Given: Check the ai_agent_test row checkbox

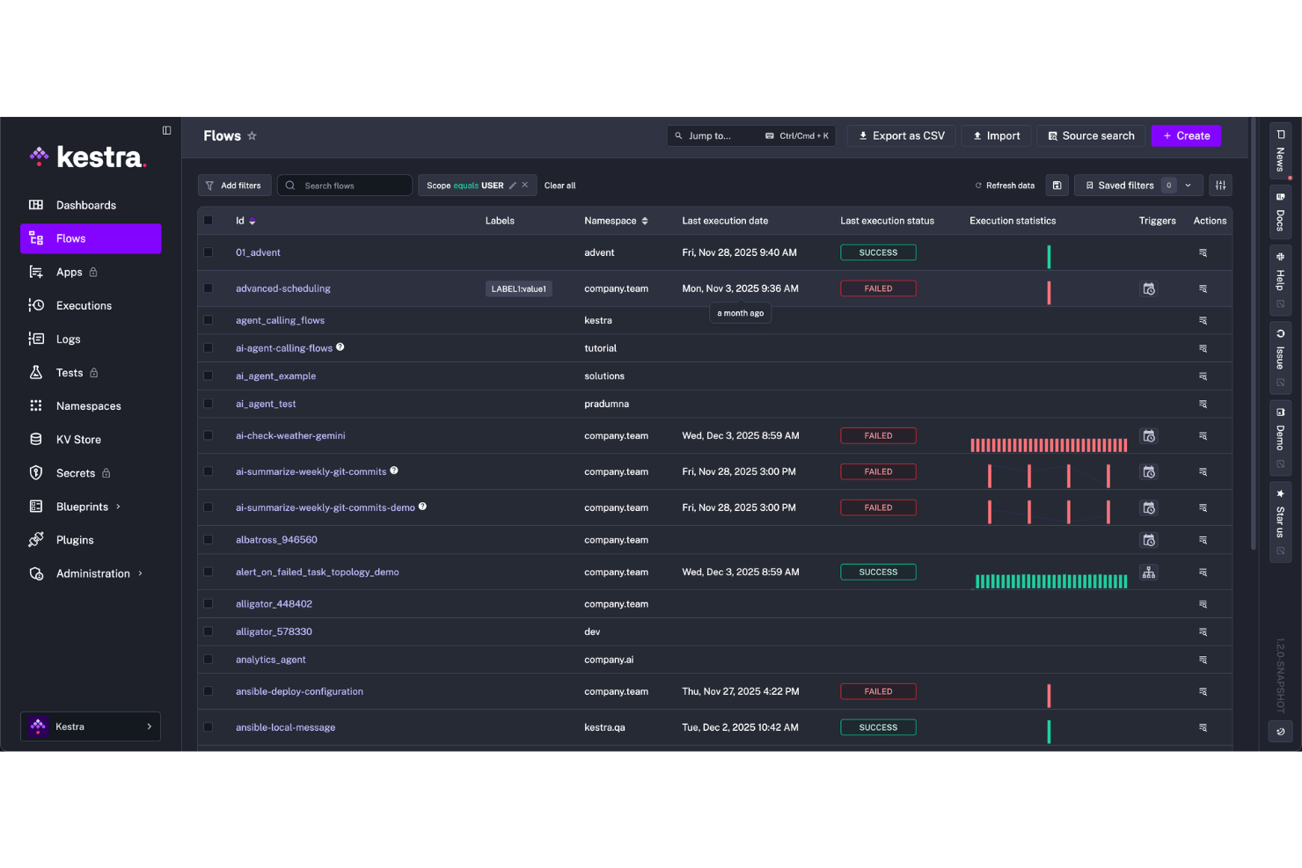Looking at the screenshot, I should [x=208, y=404].
